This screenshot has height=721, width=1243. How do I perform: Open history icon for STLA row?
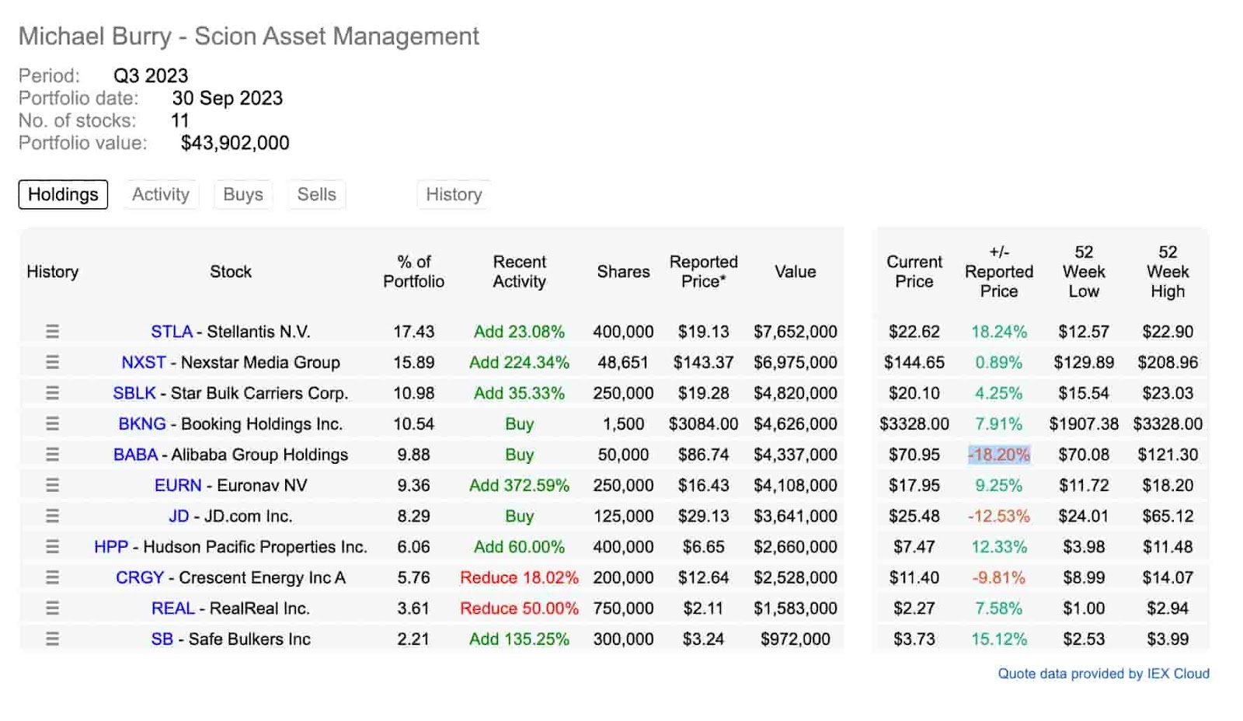pos(52,332)
